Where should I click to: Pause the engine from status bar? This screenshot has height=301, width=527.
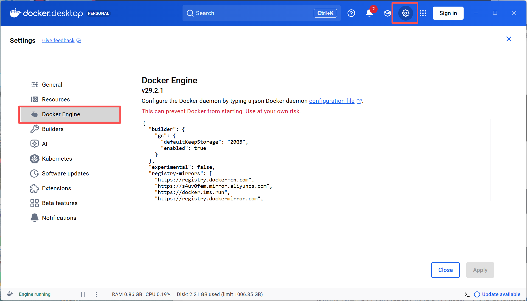[x=83, y=294]
